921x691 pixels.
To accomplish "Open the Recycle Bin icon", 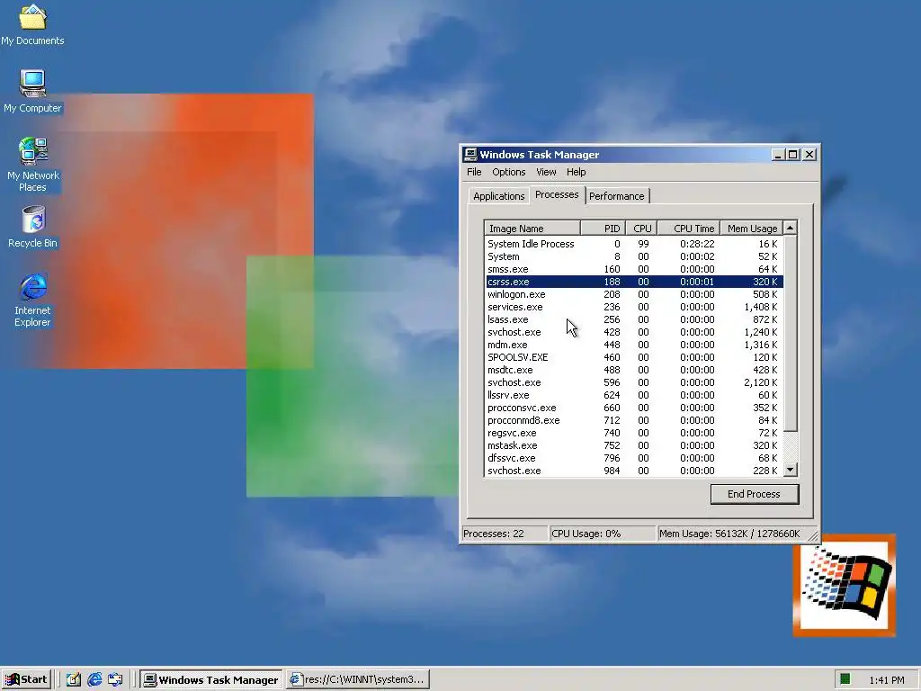I will pos(32,227).
